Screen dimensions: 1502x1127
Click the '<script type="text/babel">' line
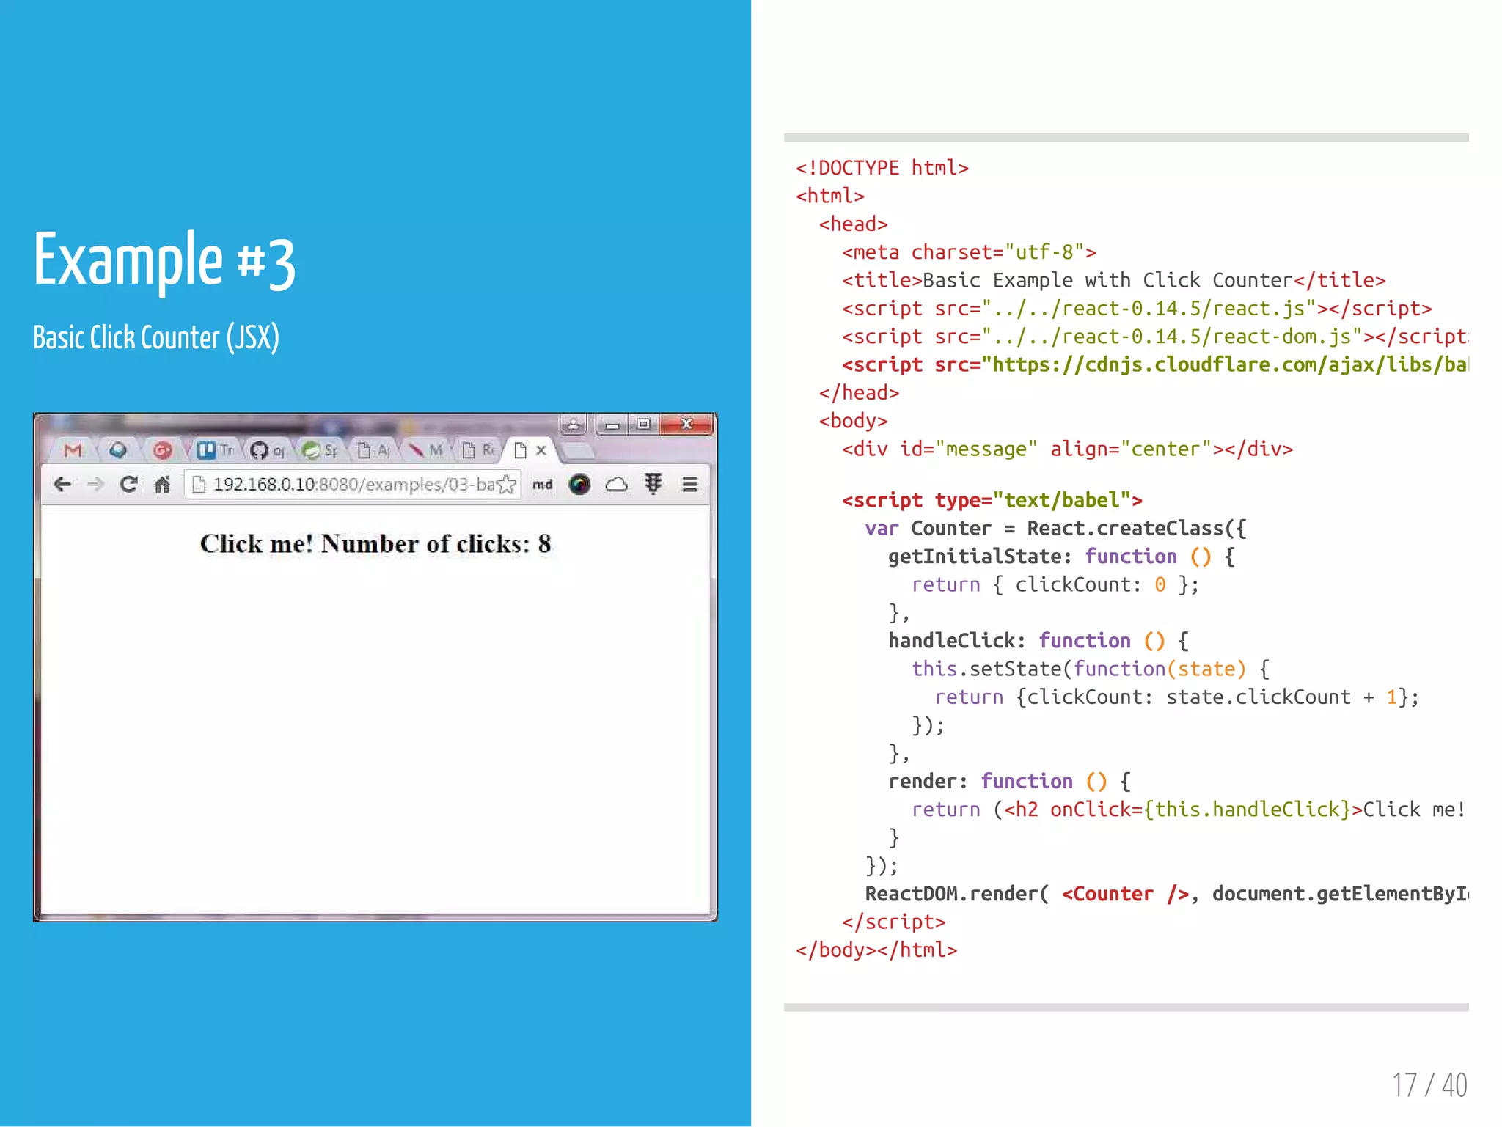tap(992, 500)
